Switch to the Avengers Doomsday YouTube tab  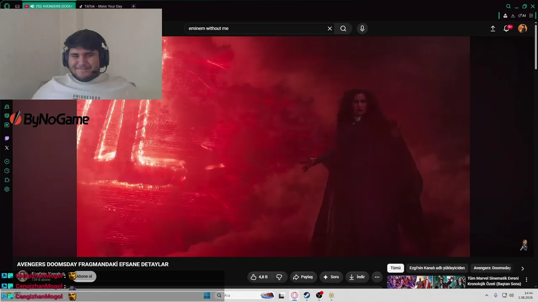pos(50,6)
